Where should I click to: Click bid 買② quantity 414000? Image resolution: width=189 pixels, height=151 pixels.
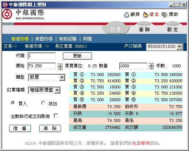pyautogui.click(x=114, y=81)
